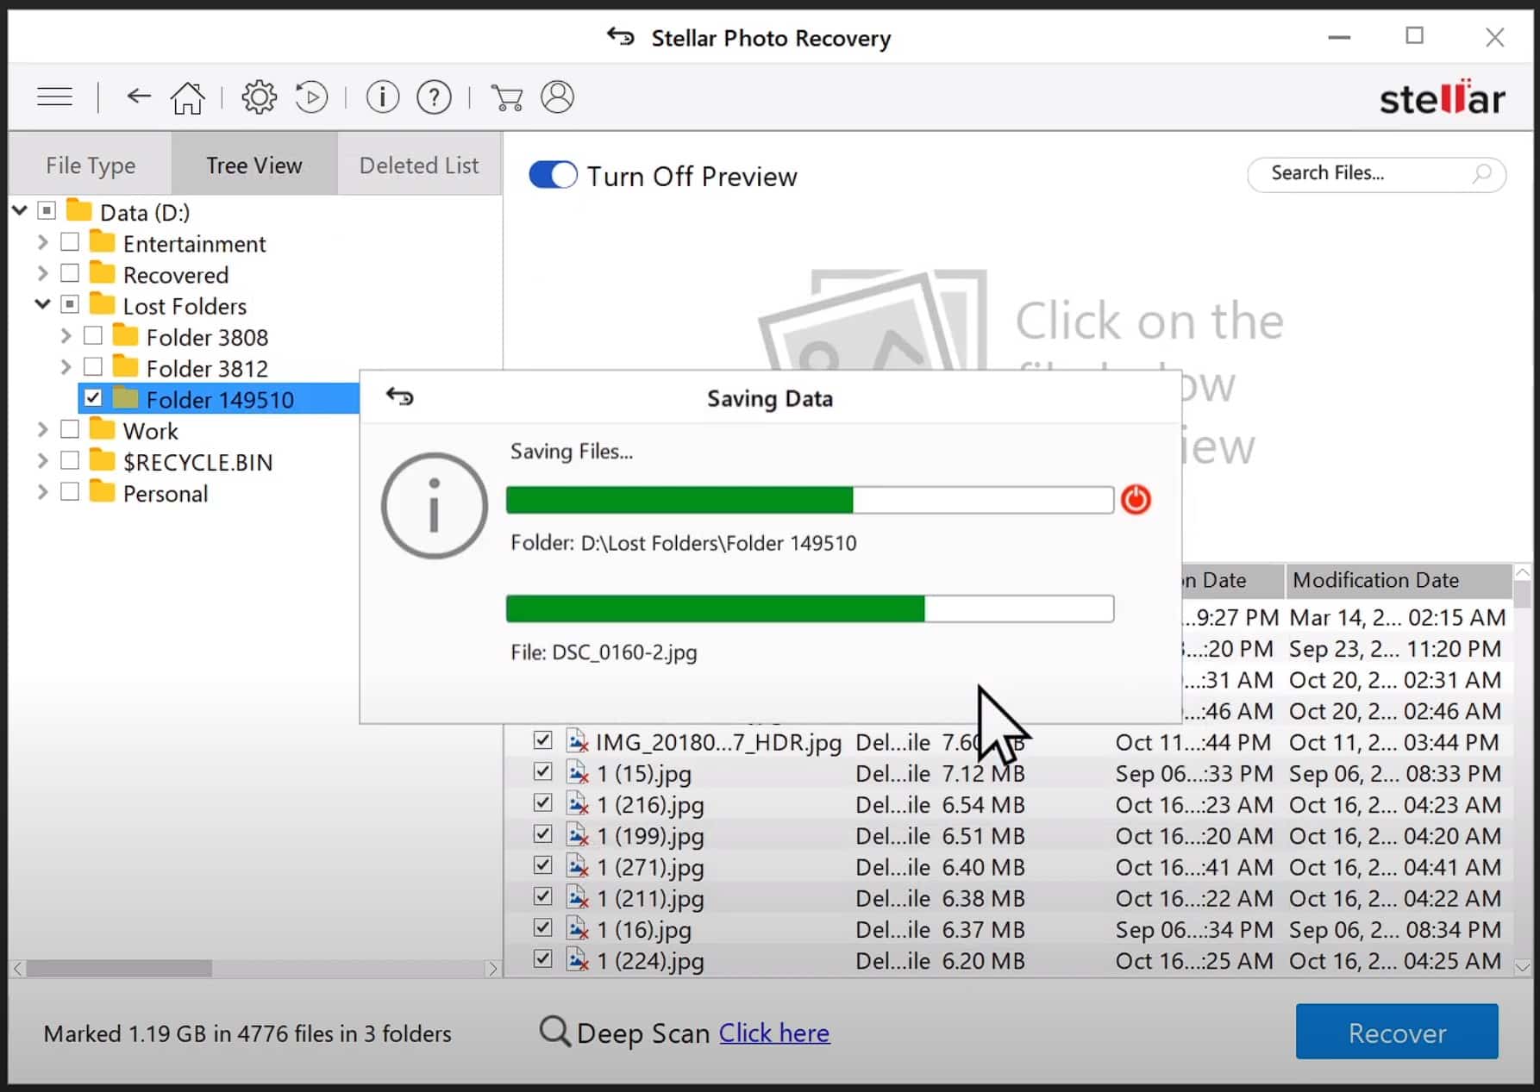The height and width of the screenshot is (1092, 1540).
Task: Collapse the Lost Folders tree node
Action: click(x=42, y=305)
